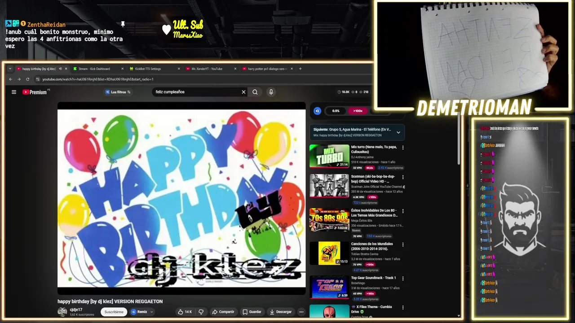Click the Compartir share button
Viewport: 575px width, 323px height.
pyautogui.click(x=223, y=312)
